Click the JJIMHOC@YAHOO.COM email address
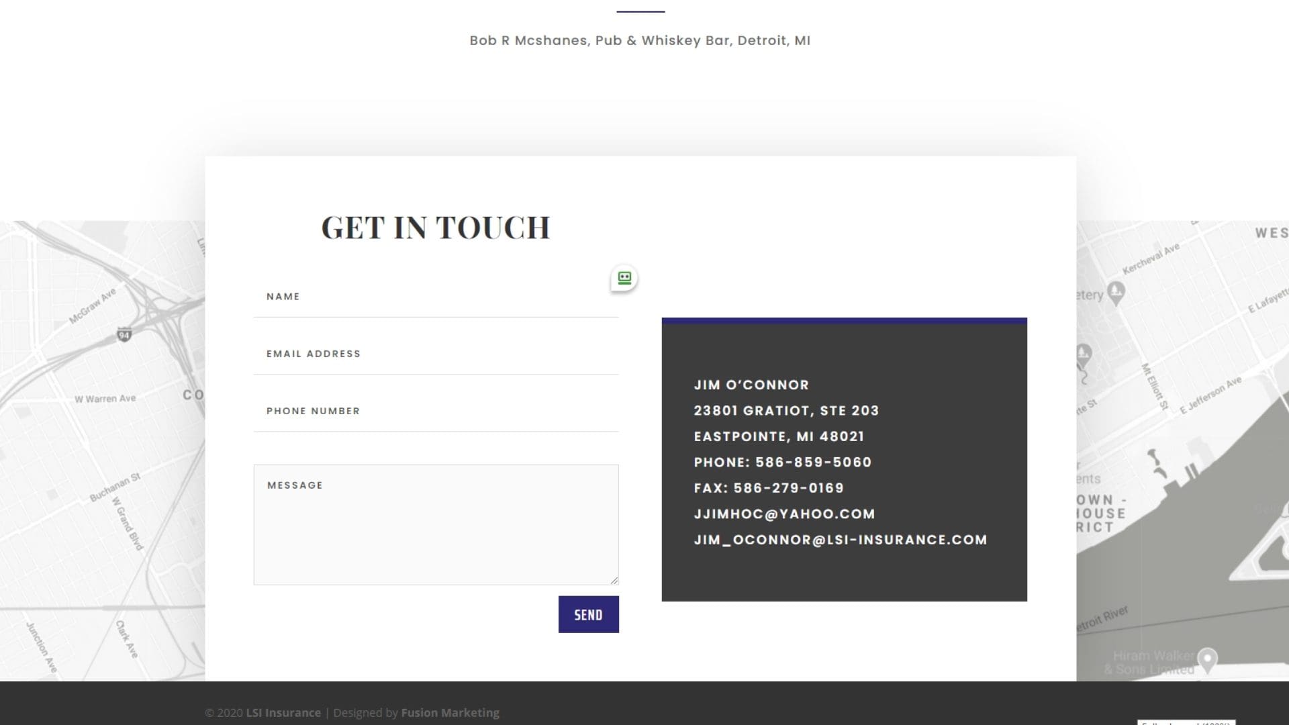Screen dimensions: 1289x725 click(784, 514)
